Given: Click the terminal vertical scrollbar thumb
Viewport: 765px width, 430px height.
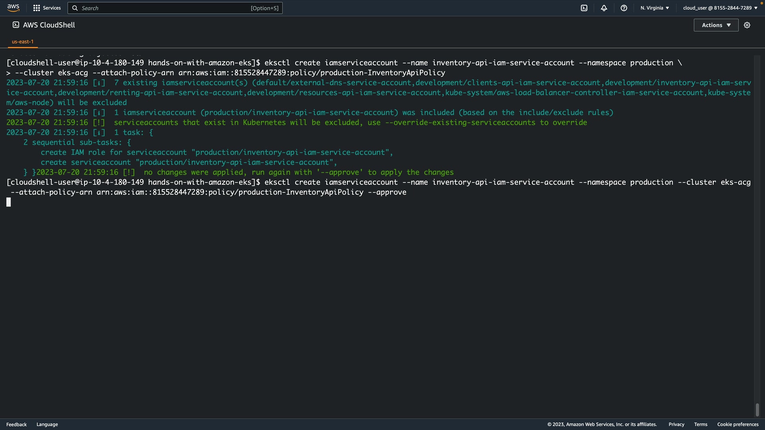Looking at the screenshot, I should pyautogui.click(x=757, y=409).
